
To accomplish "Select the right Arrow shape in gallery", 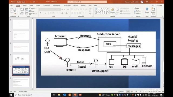I will (x=102, y=11).
